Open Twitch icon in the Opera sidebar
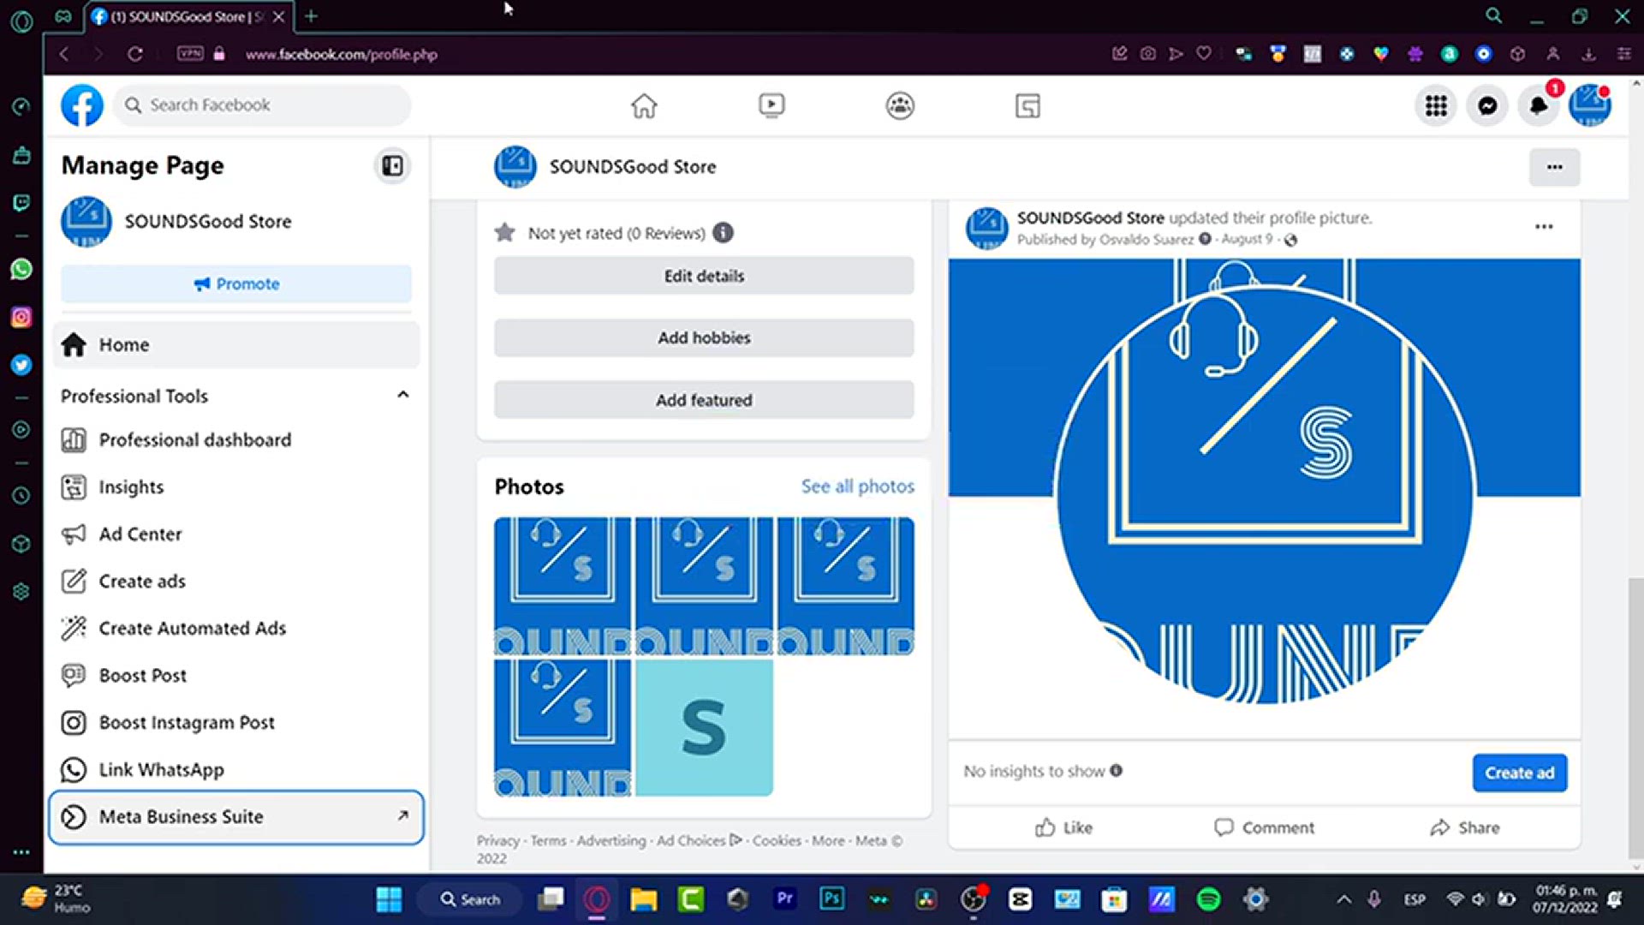This screenshot has width=1644, height=925. pos(21,202)
